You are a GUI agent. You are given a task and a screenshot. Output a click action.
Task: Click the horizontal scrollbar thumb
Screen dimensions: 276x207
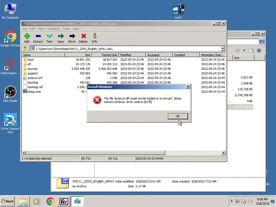tap(96, 153)
